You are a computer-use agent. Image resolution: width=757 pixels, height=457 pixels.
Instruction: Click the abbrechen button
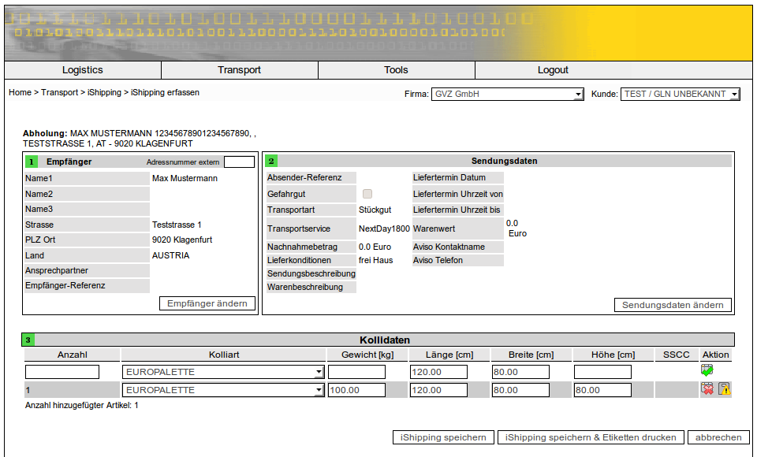tap(718, 437)
